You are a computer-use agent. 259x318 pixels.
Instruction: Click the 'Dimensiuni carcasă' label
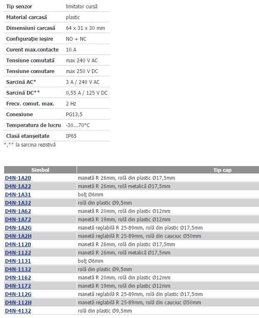point(31,28)
